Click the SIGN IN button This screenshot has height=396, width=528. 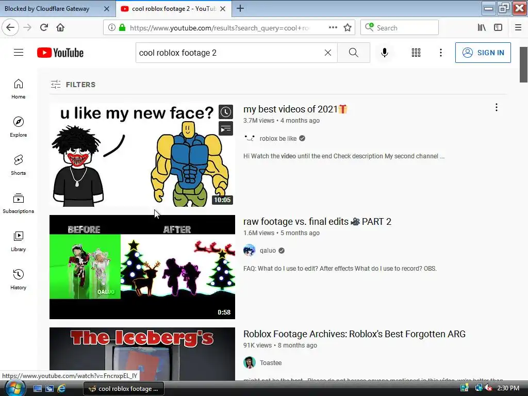pos(483,53)
